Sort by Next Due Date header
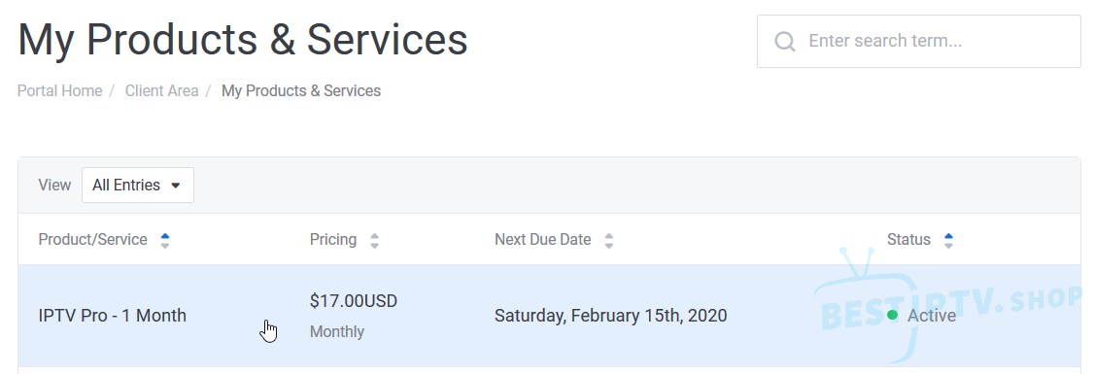The height and width of the screenshot is (374, 1094). point(543,239)
